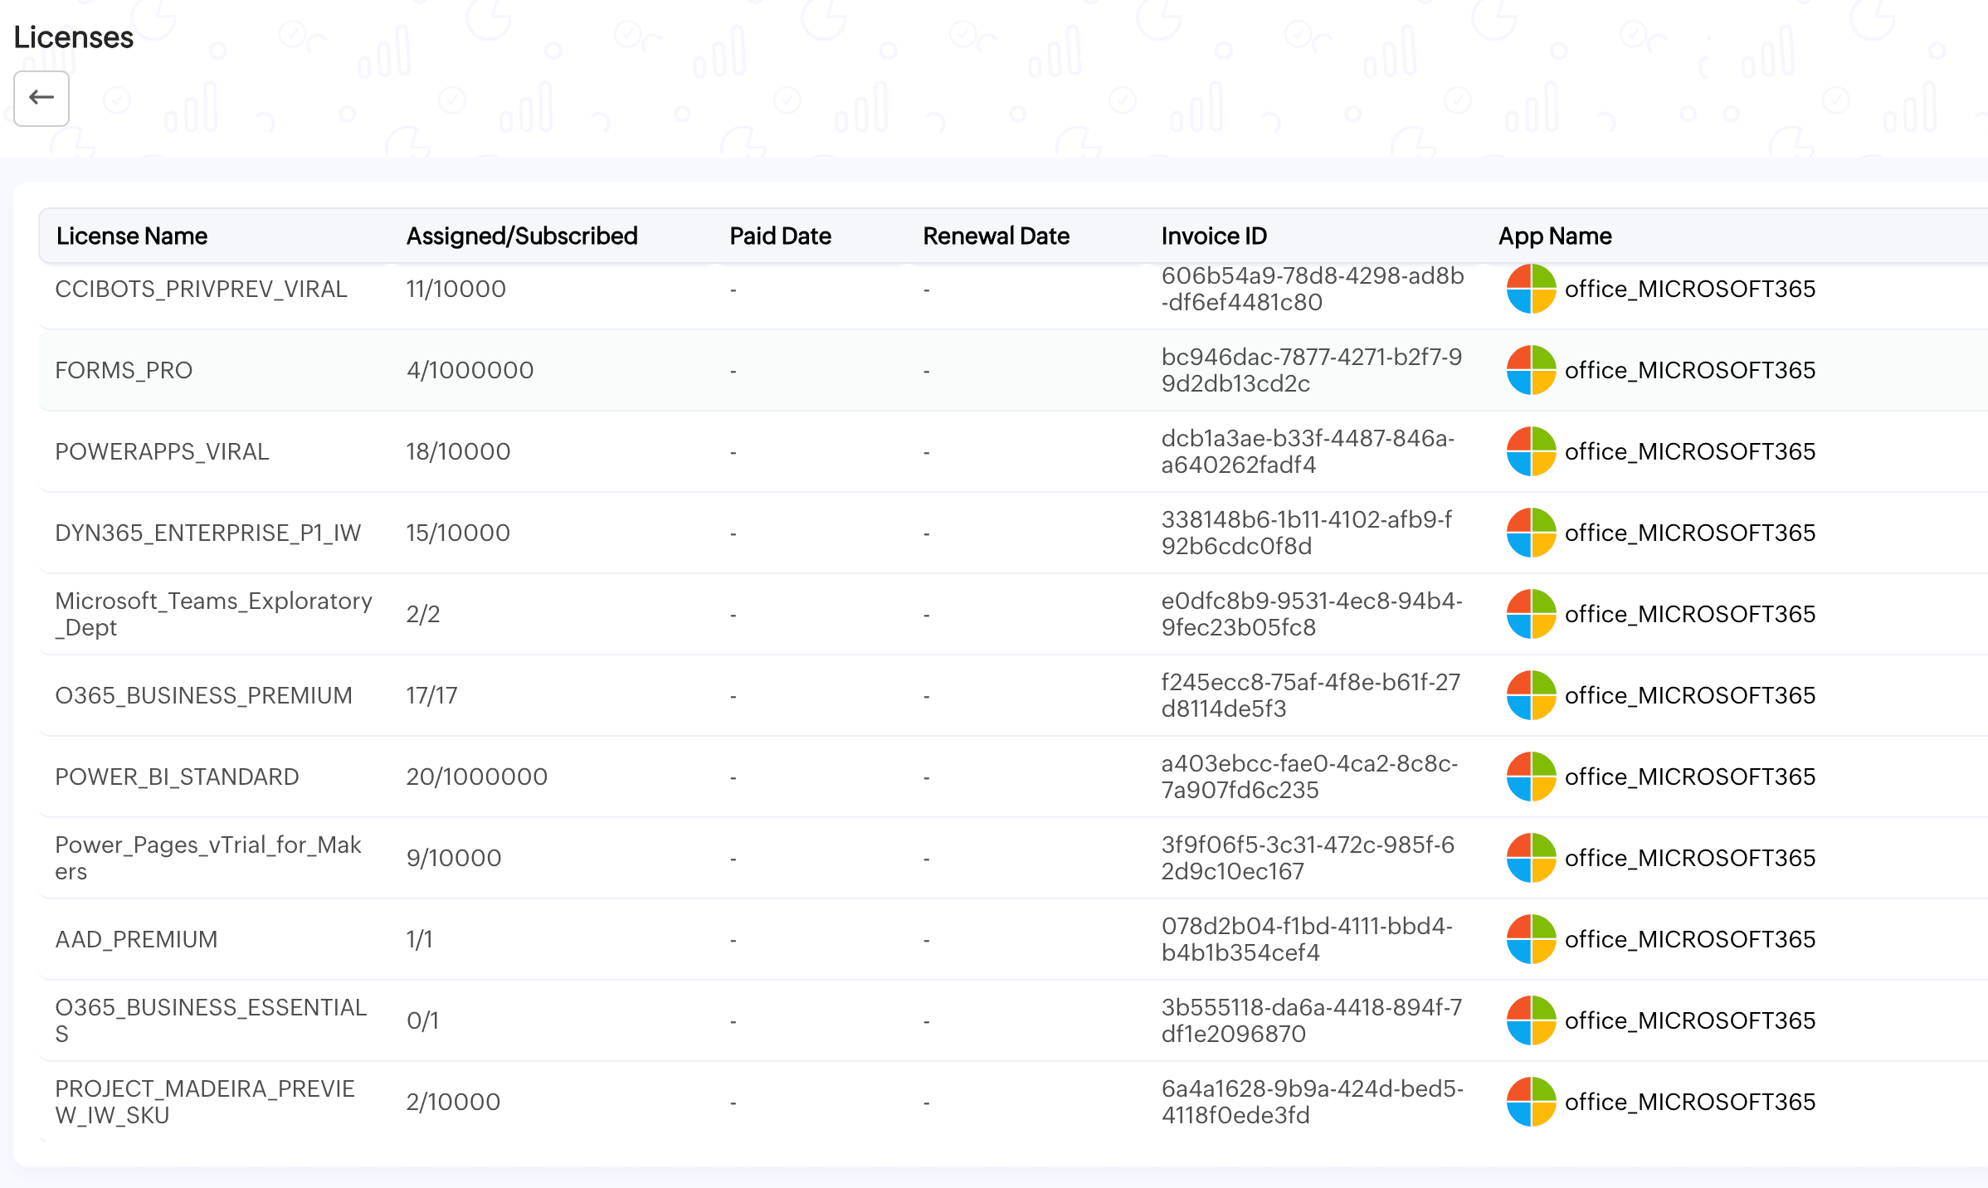This screenshot has height=1188, width=1988.
Task: Click Microsoft365 icon in POWER_BI_STANDARD row
Action: click(x=1531, y=777)
